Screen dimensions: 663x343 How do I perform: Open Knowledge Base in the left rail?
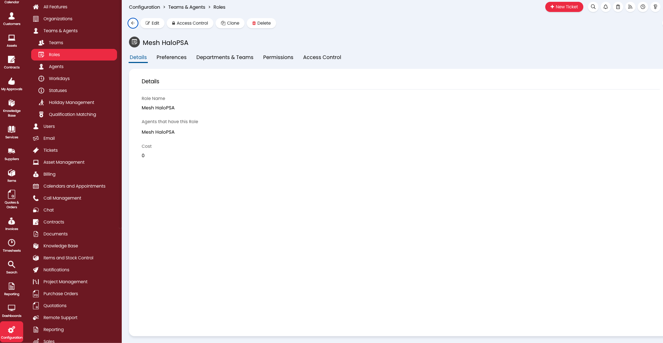(x=12, y=108)
